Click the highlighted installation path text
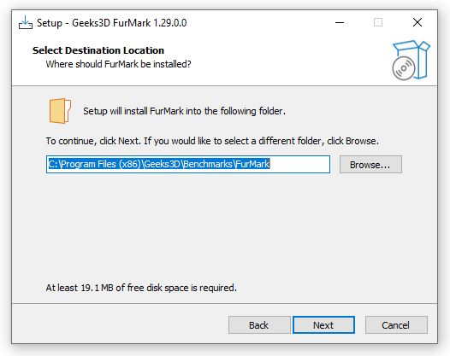The width and height of the screenshot is (450, 356). (x=159, y=164)
